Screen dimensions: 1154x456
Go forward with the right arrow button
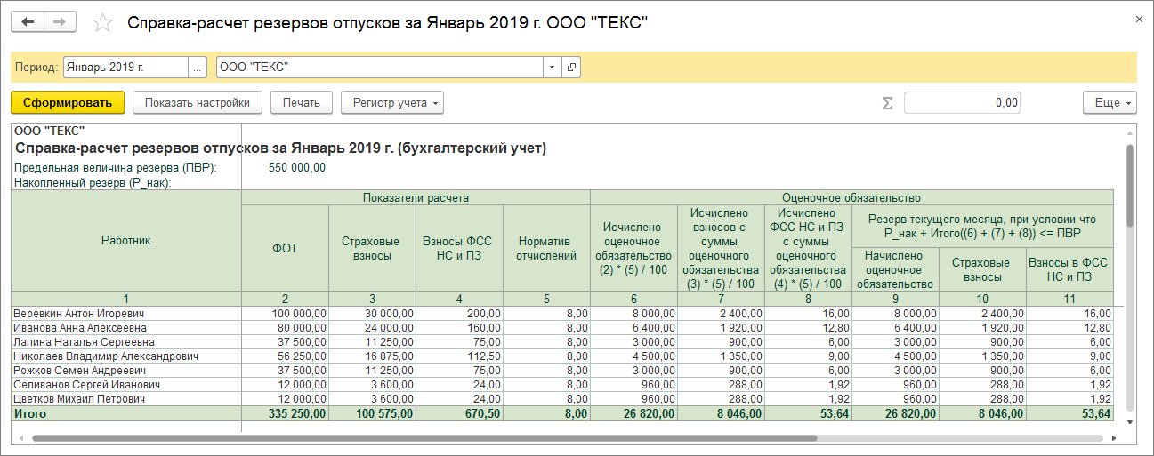click(x=59, y=22)
